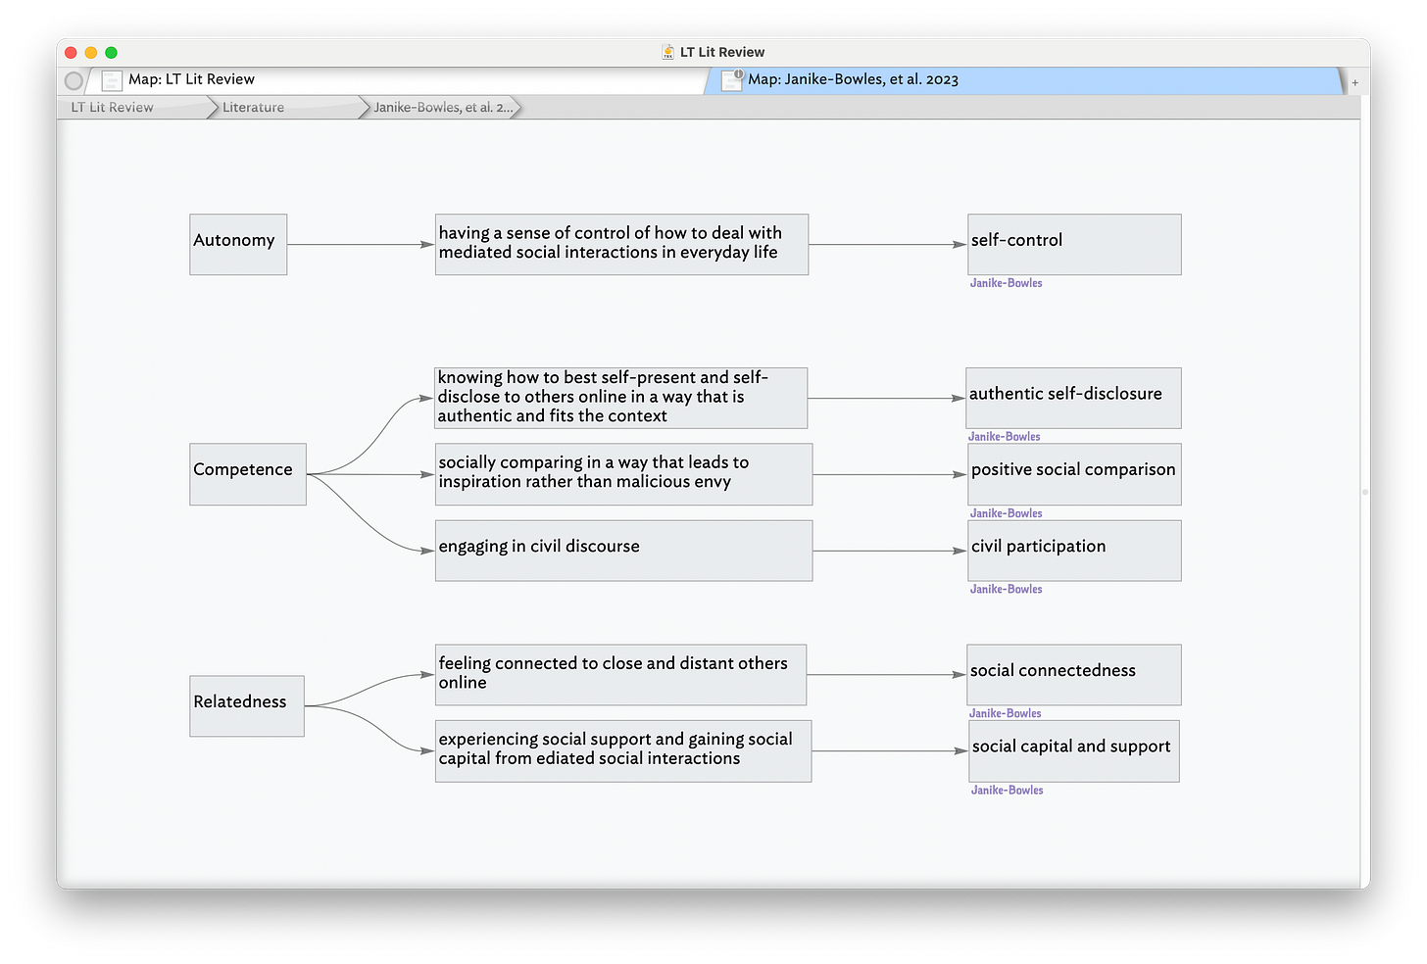Select the 'engaging in civil discourse' note

[x=623, y=551]
